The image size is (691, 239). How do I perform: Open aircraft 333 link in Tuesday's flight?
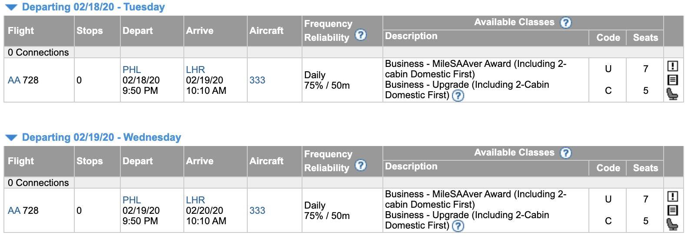(257, 80)
